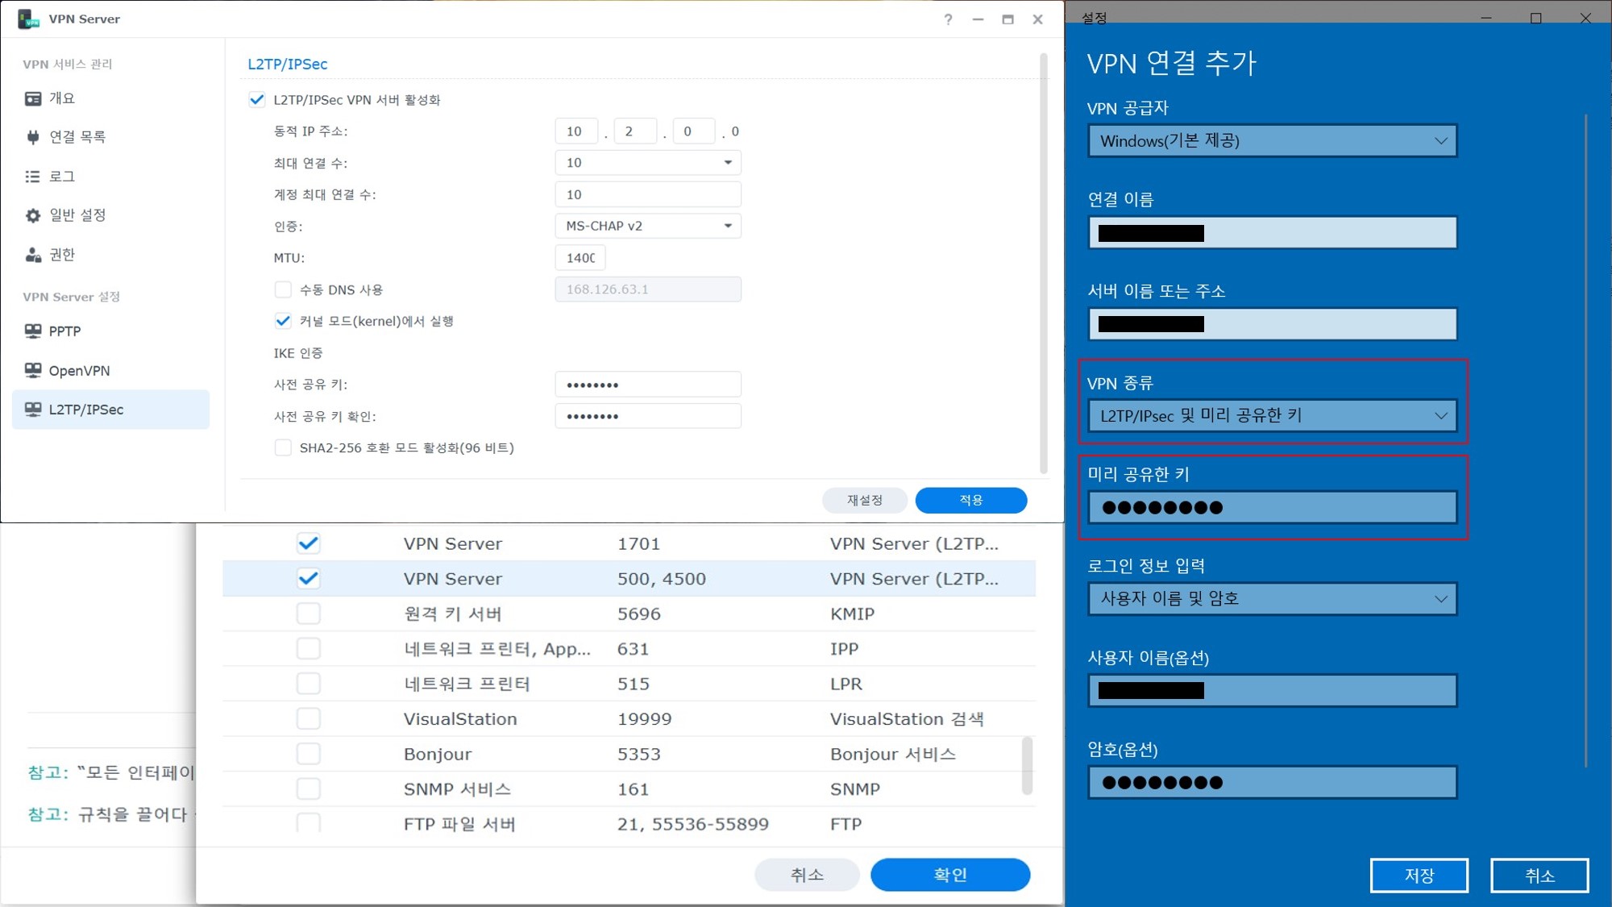1612x907 pixels.
Task: Select the OpenVPN monitor icon
Action: [x=33, y=370]
